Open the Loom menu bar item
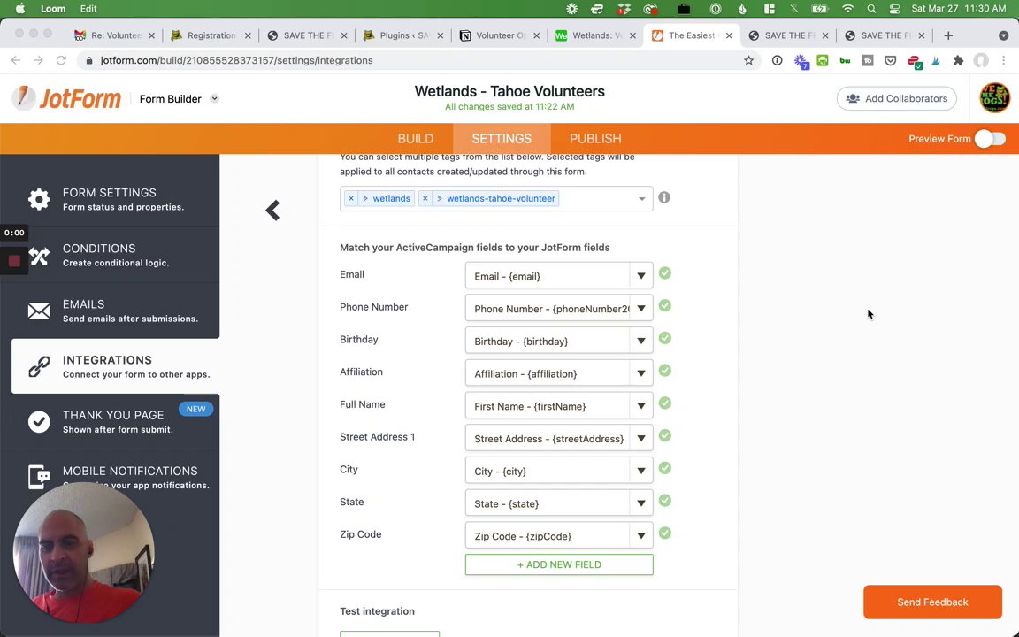 click(53, 9)
